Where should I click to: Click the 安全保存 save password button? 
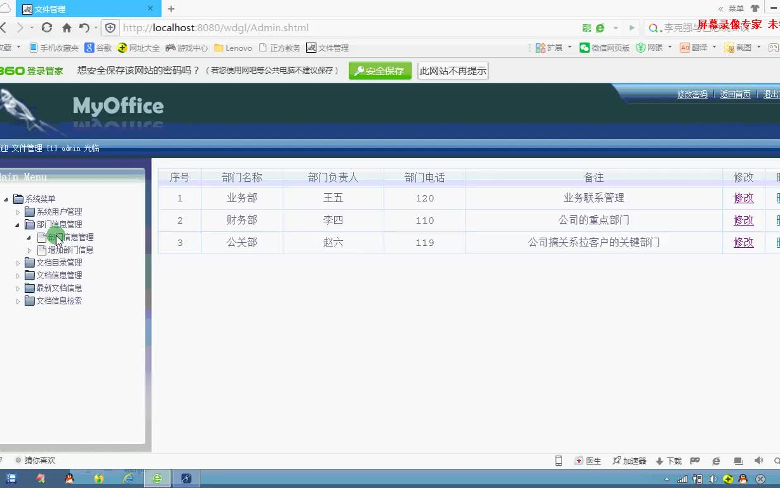(379, 71)
